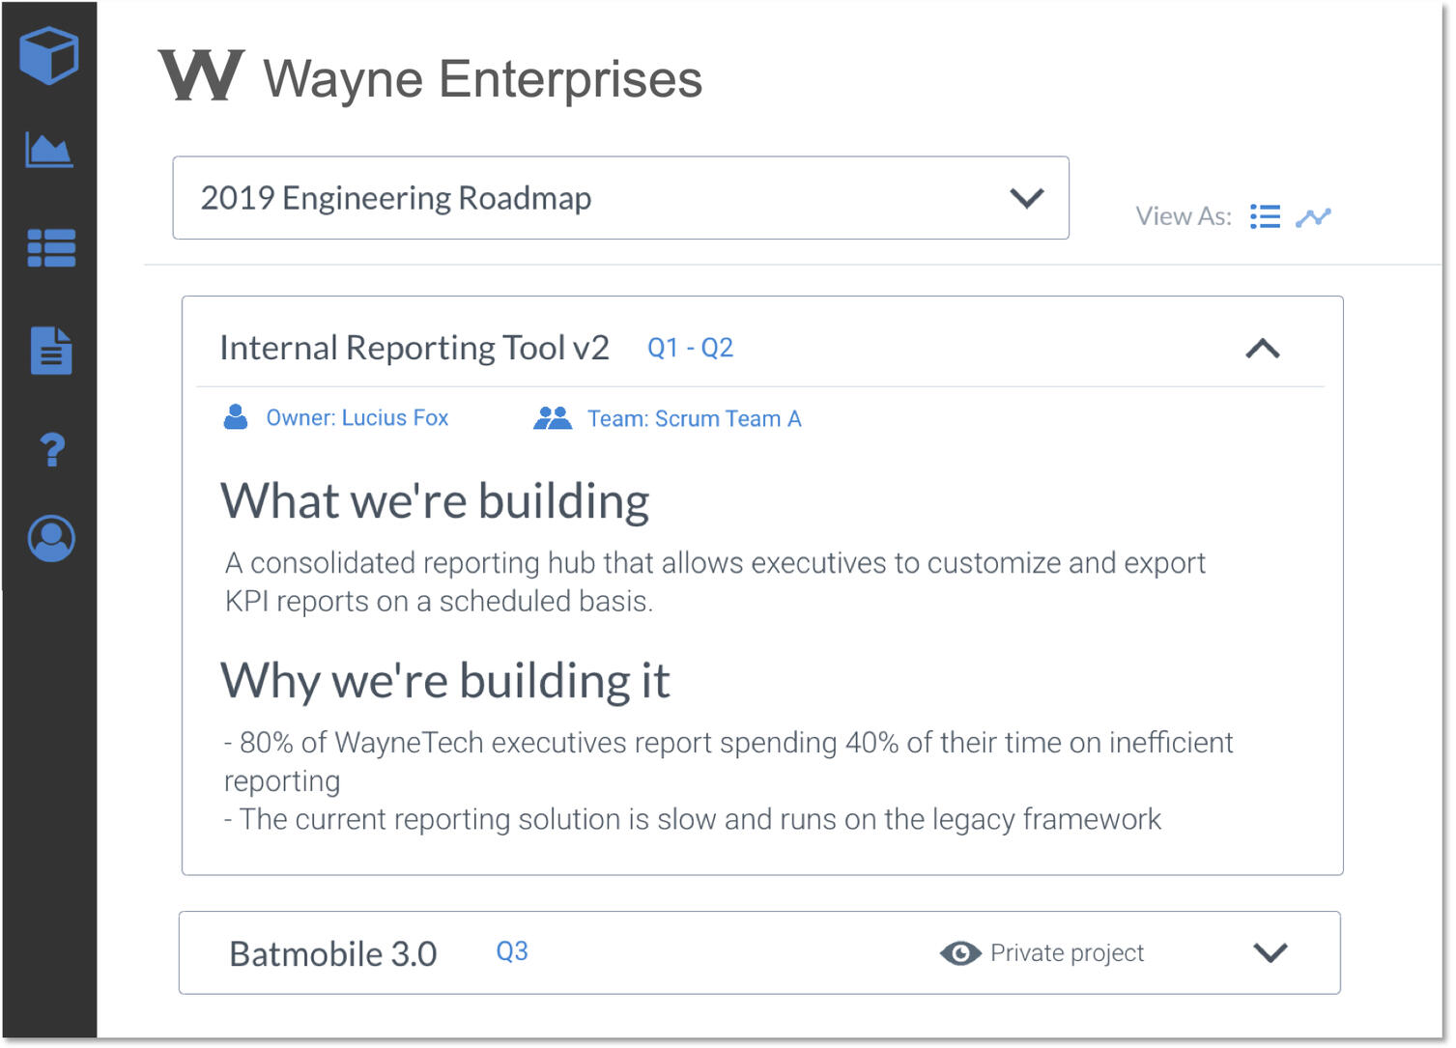The width and height of the screenshot is (1456, 1048).
Task: Click the team group people icon
Action: [553, 418]
